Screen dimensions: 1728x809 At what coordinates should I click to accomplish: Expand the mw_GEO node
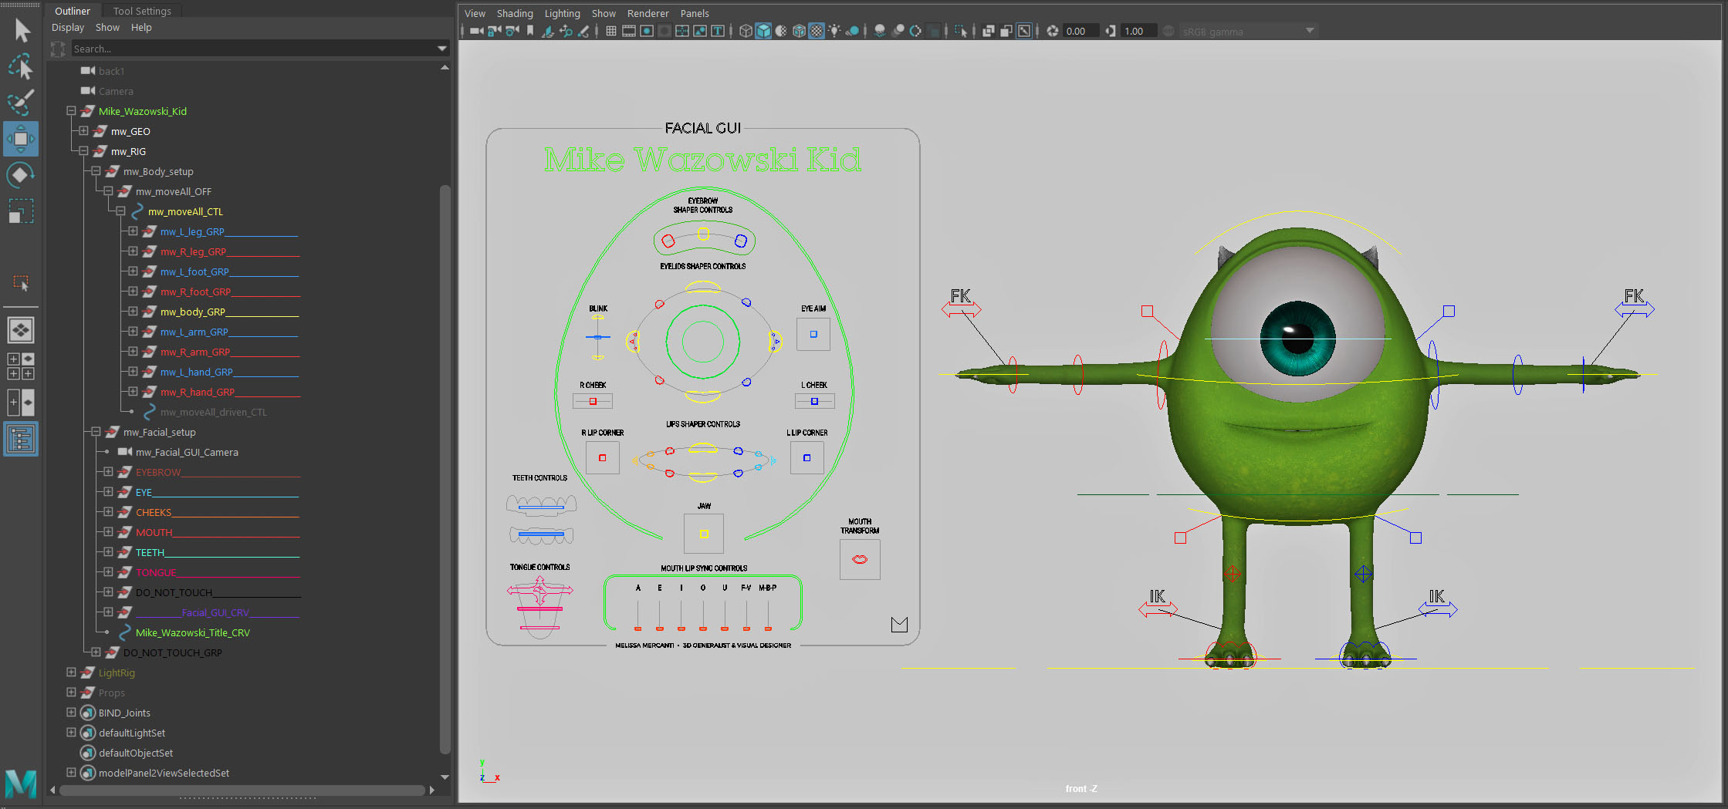83,131
